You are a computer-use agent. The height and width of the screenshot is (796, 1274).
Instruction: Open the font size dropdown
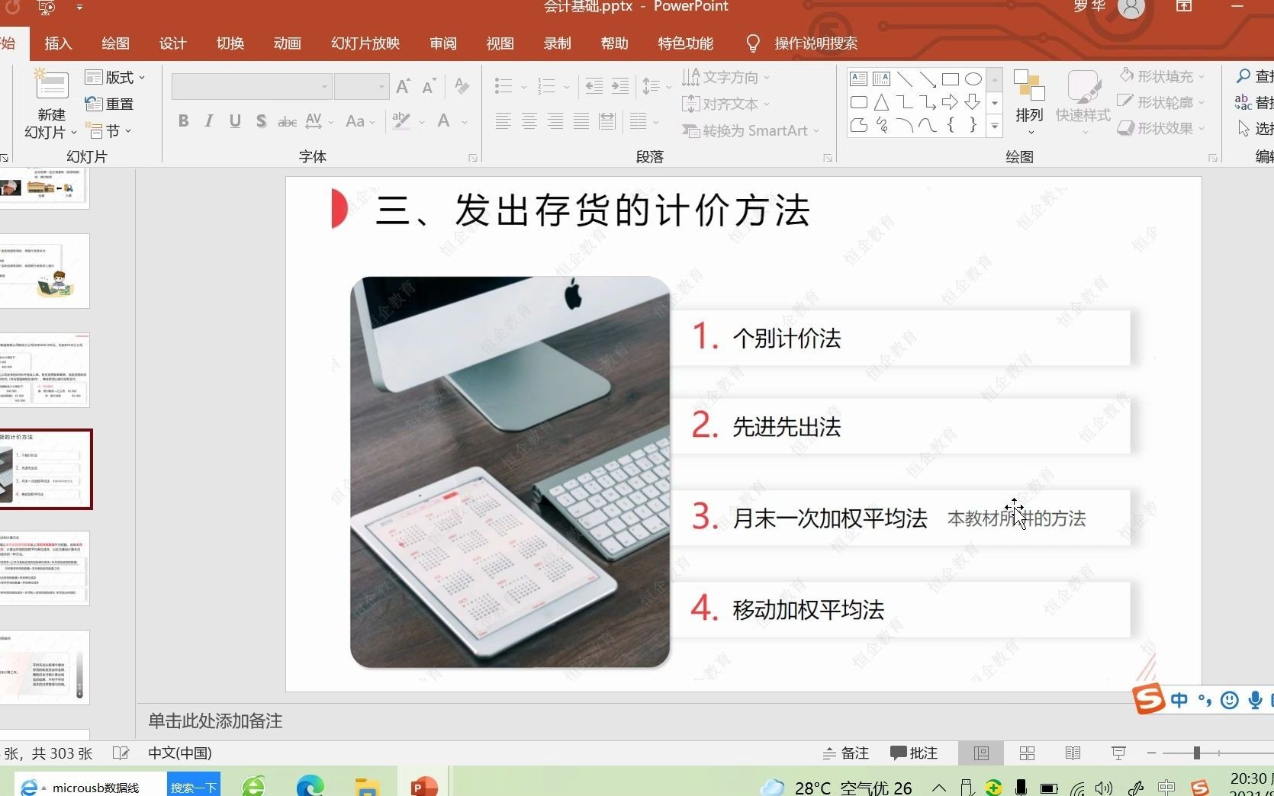[x=381, y=86]
